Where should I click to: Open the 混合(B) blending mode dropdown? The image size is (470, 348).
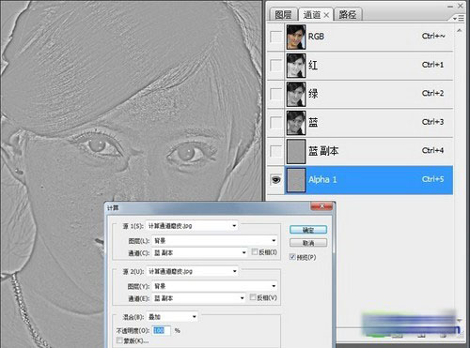pyautogui.click(x=172, y=317)
